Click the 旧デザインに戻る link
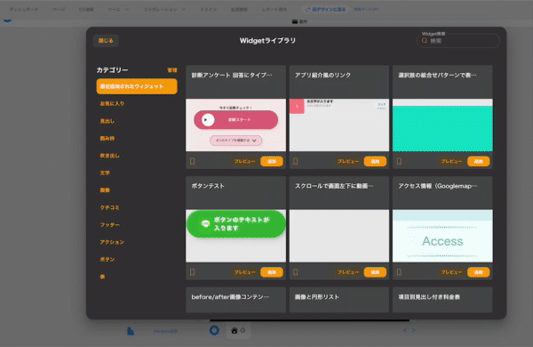Viewport: 533px width, 347px height. (x=326, y=10)
